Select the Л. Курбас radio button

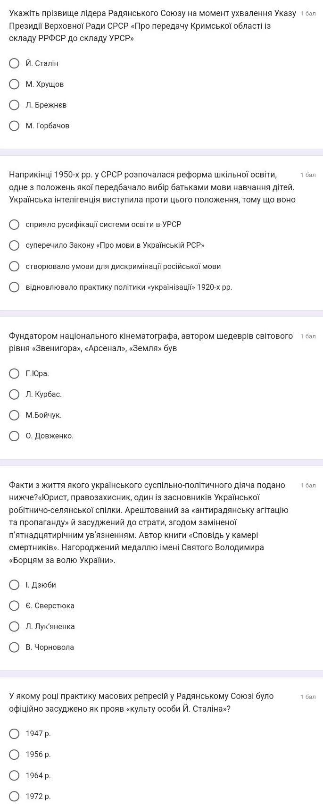(15, 394)
